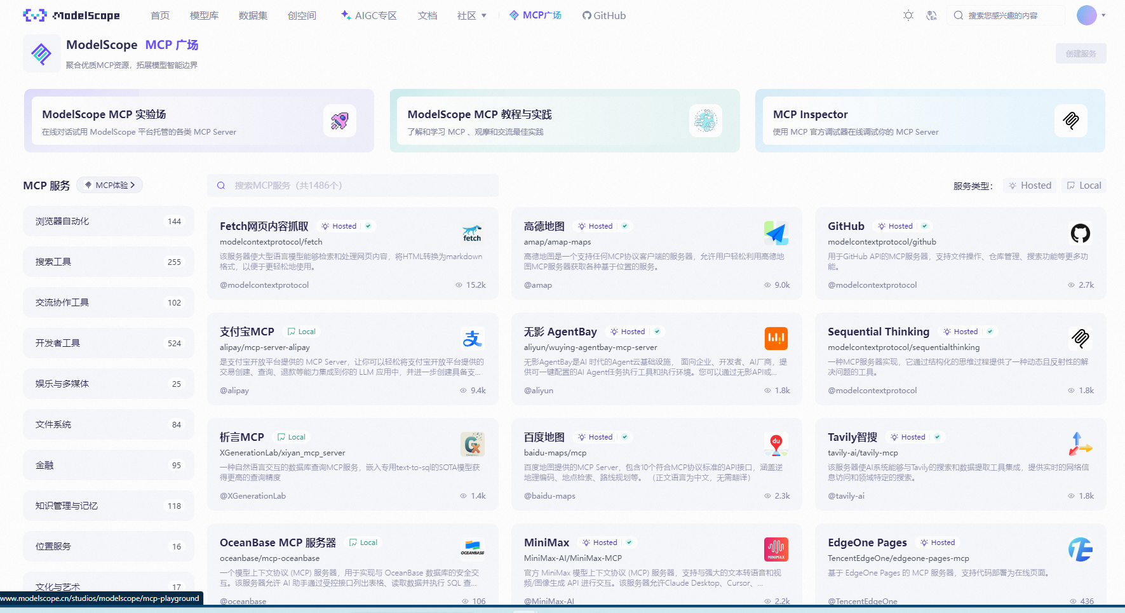The image size is (1125, 613).
Task: Click the @baidu-maps author name
Action: tap(549, 495)
